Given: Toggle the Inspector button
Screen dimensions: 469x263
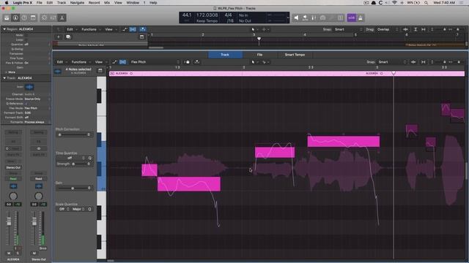Looking at the screenshot, I should pos(15,18).
